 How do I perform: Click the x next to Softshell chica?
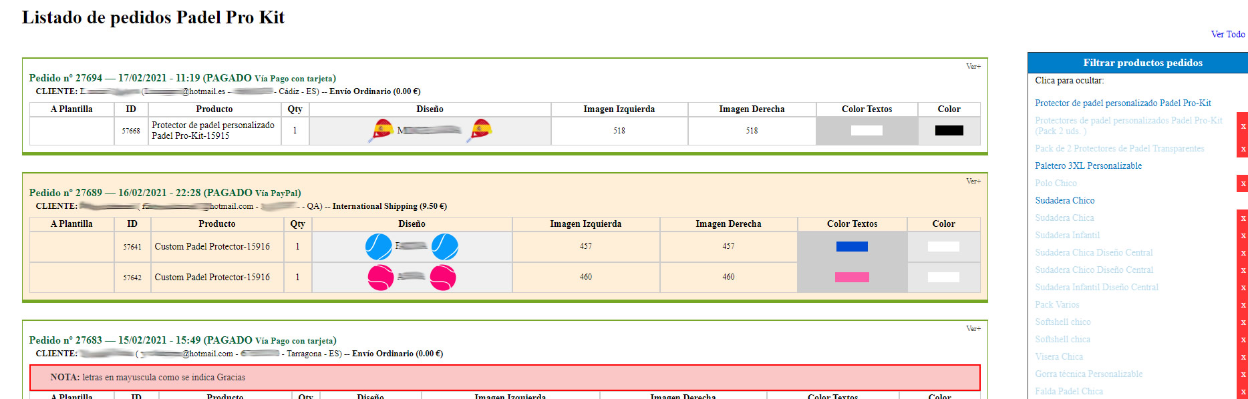point(1243,340)
